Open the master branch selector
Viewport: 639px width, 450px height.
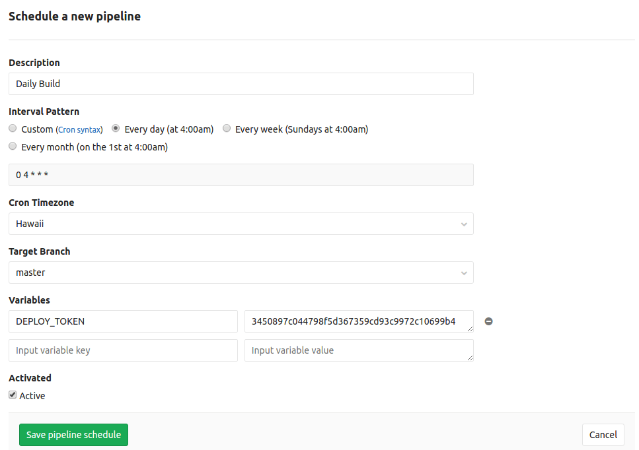(x=241, y=273)
